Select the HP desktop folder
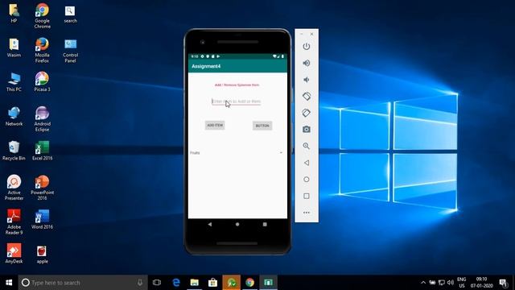This screenshot has height=290, width=515. pyautogui.click(x=14, y=13)
